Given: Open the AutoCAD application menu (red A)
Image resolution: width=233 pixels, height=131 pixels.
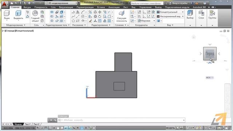Looking at the screenshot, I should (4, 4).
